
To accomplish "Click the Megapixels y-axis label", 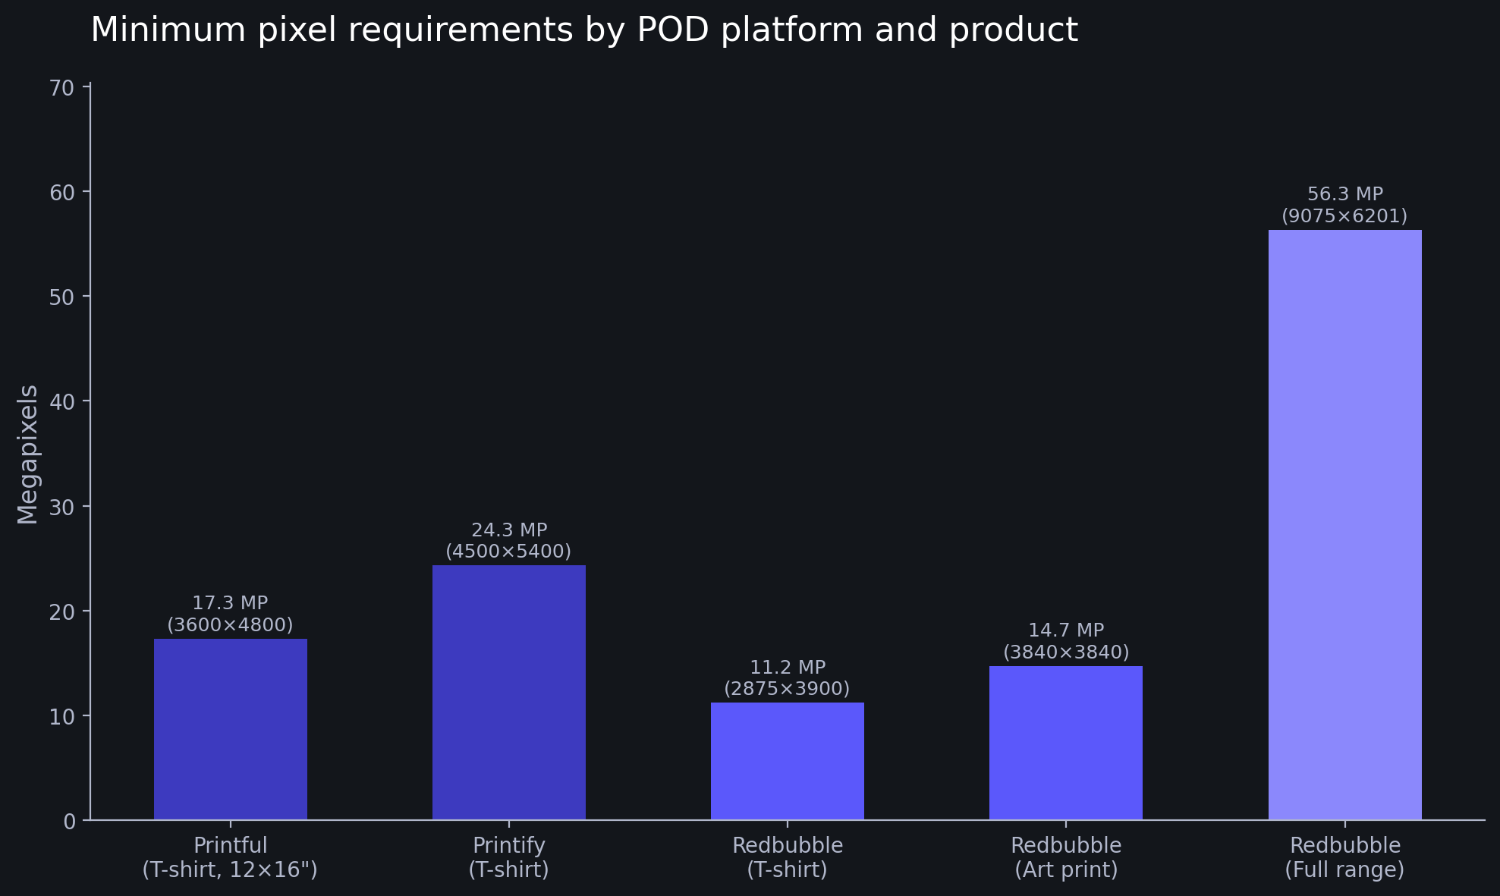I will coord(28,454).
